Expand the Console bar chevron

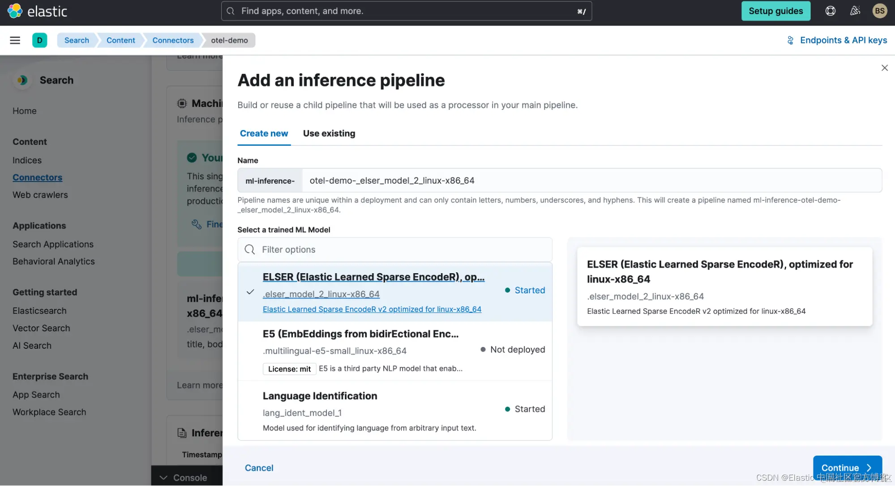pyautogui.click(x=164, y=478)
